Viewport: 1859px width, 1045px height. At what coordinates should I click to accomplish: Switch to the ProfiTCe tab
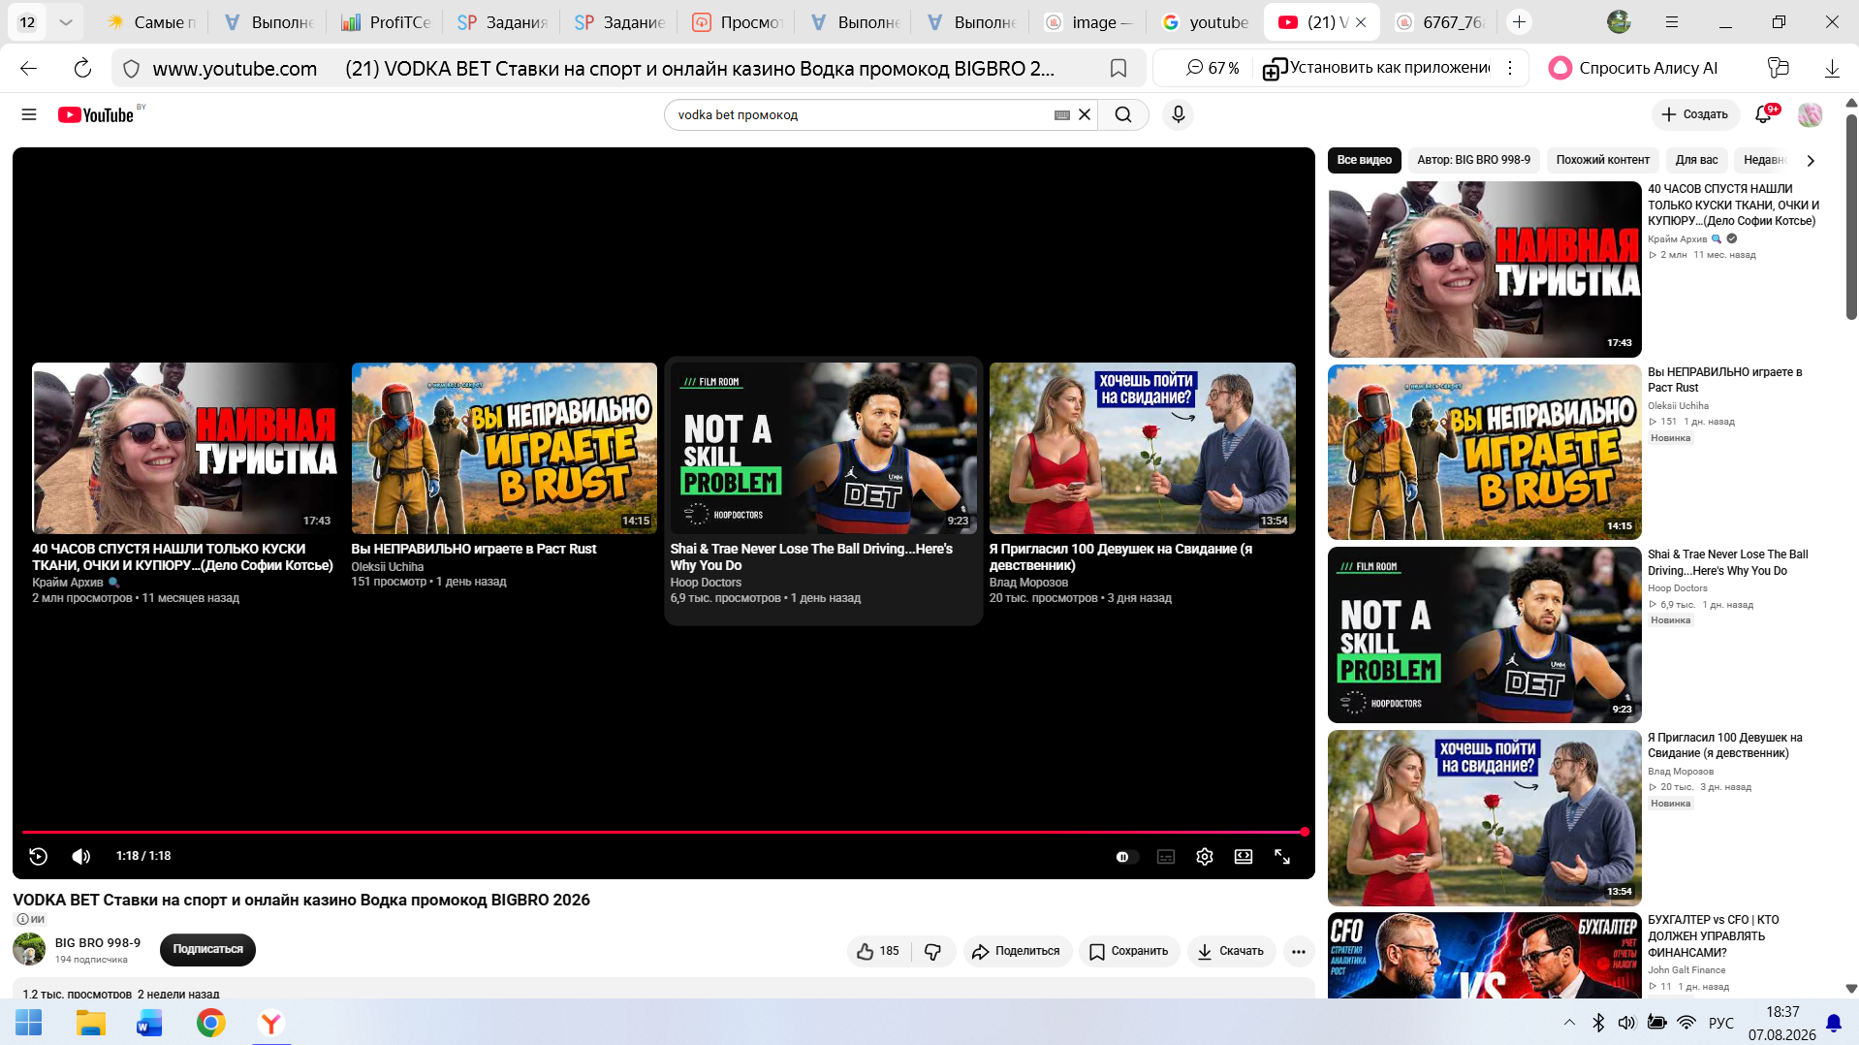coord(386,21)
